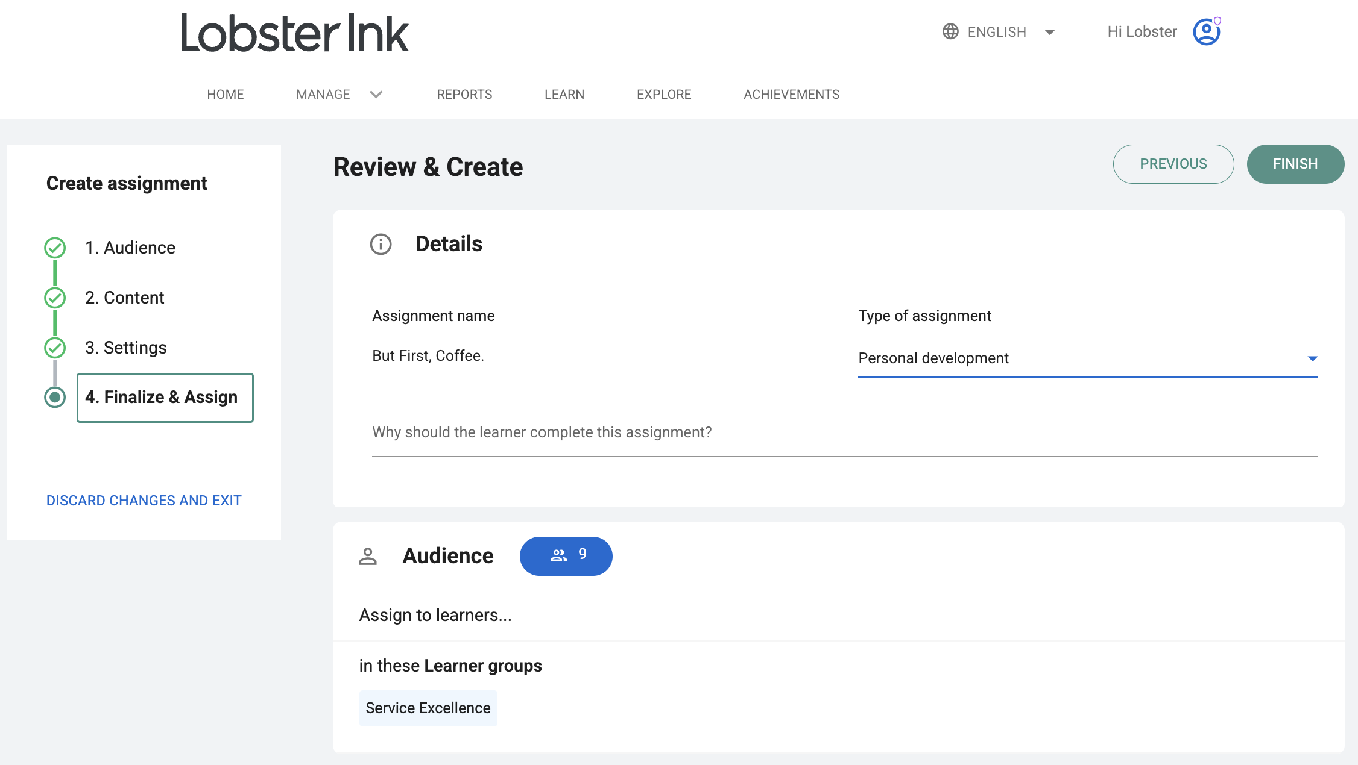Screen dimensions: 1358x765
Task: Click the Hi Lobster greeting text
Action: pos(1142,31)
